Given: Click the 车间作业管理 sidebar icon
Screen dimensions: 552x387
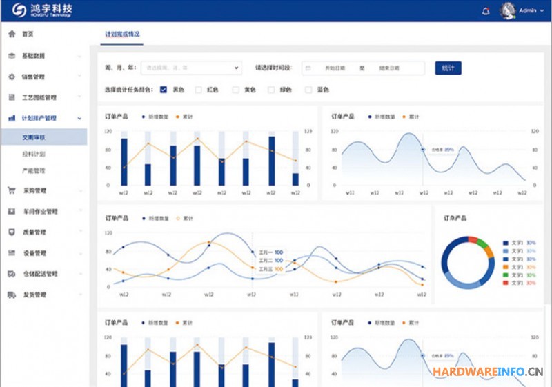Looking at the screenshot, I should pos(12,211).
